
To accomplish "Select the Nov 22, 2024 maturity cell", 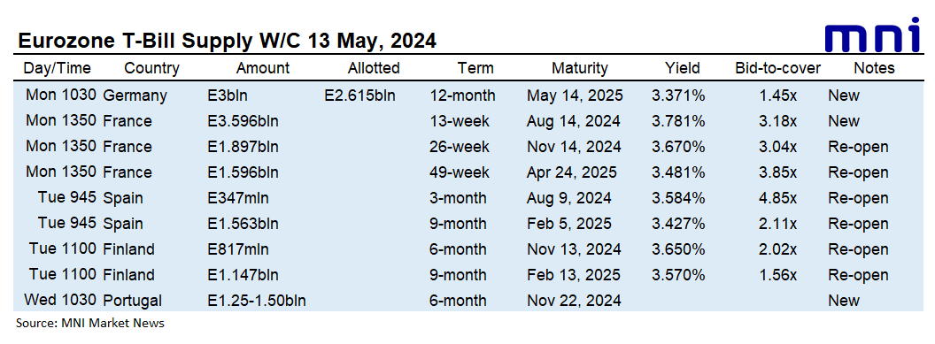I will pos(574,301).
